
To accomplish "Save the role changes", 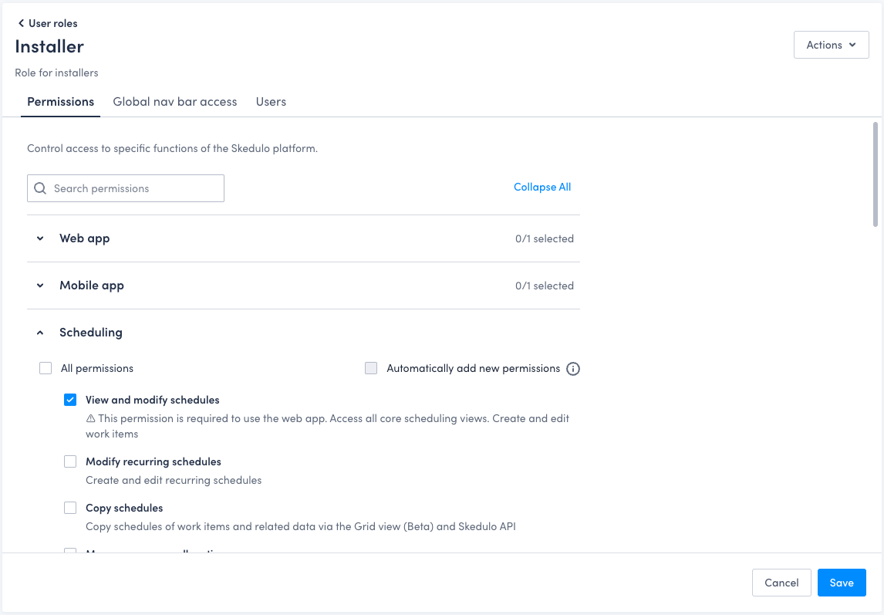I will click(x=841, y=583).
